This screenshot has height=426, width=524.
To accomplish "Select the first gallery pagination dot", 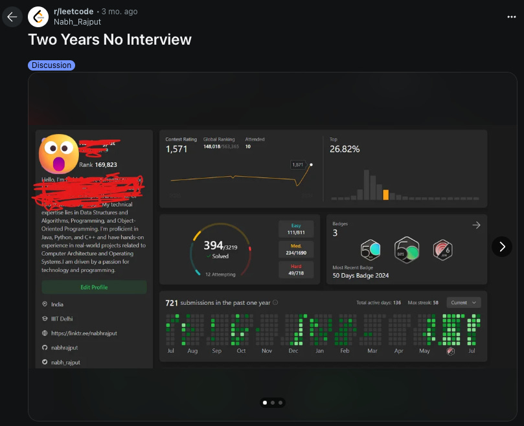I will (x=265, y=403).
